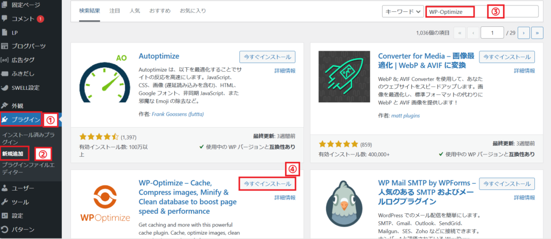
Task: Switch to the 人気 tab
Action: 135,11
